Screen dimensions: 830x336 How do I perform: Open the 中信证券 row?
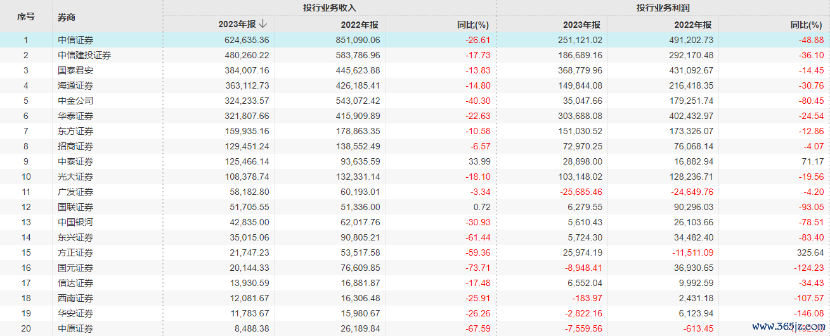pyautogui.click(x=415, y=40)
